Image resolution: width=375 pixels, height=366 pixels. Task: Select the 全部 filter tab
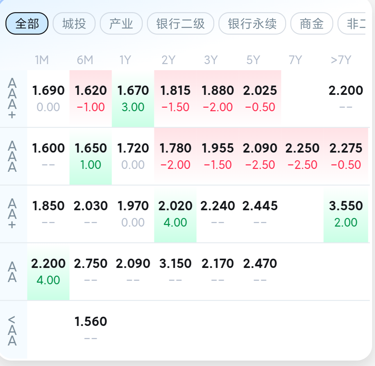[x=27, y=23]
